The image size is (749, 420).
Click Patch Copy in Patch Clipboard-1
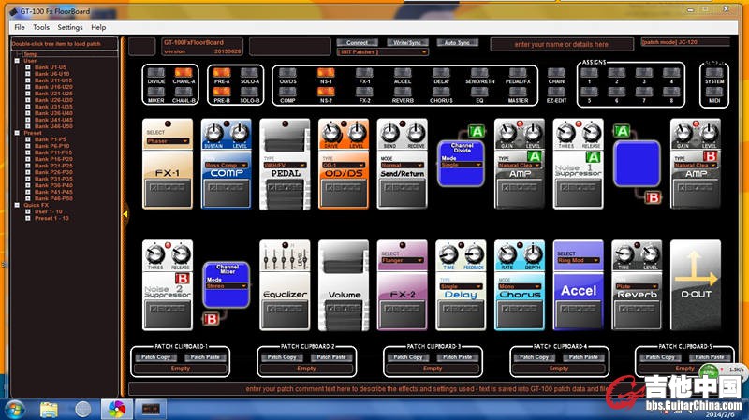pyautogui.click(x=155, y=357)
